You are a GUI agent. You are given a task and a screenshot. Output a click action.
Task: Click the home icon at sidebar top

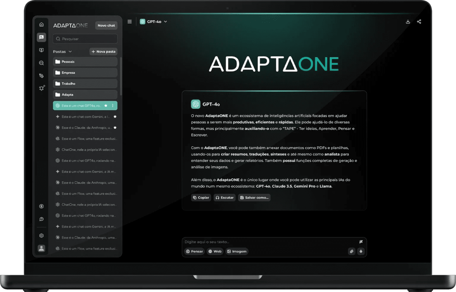pos(42,24)
